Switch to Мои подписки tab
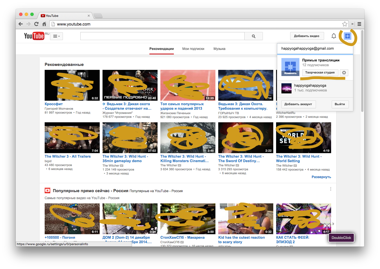The width and height of the screenshot is (380, 269). coord(193,49)
